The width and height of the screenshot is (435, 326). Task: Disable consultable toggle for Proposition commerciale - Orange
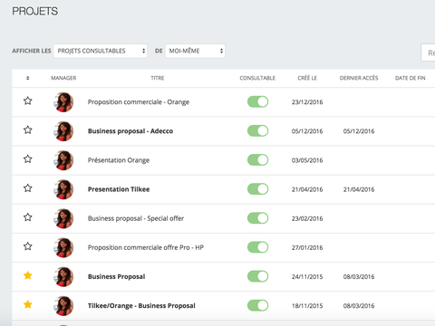point(257,101)
